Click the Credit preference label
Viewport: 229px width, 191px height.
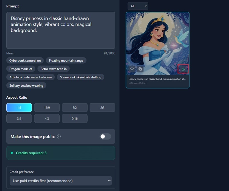coord(22,172)
